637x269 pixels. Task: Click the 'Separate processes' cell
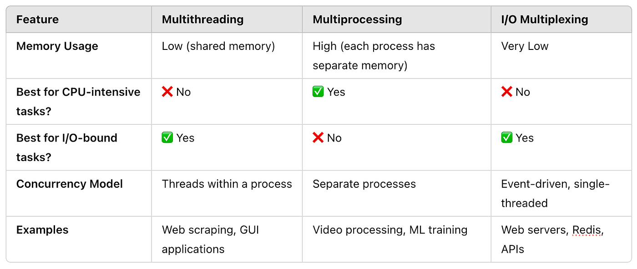point(364,184)
